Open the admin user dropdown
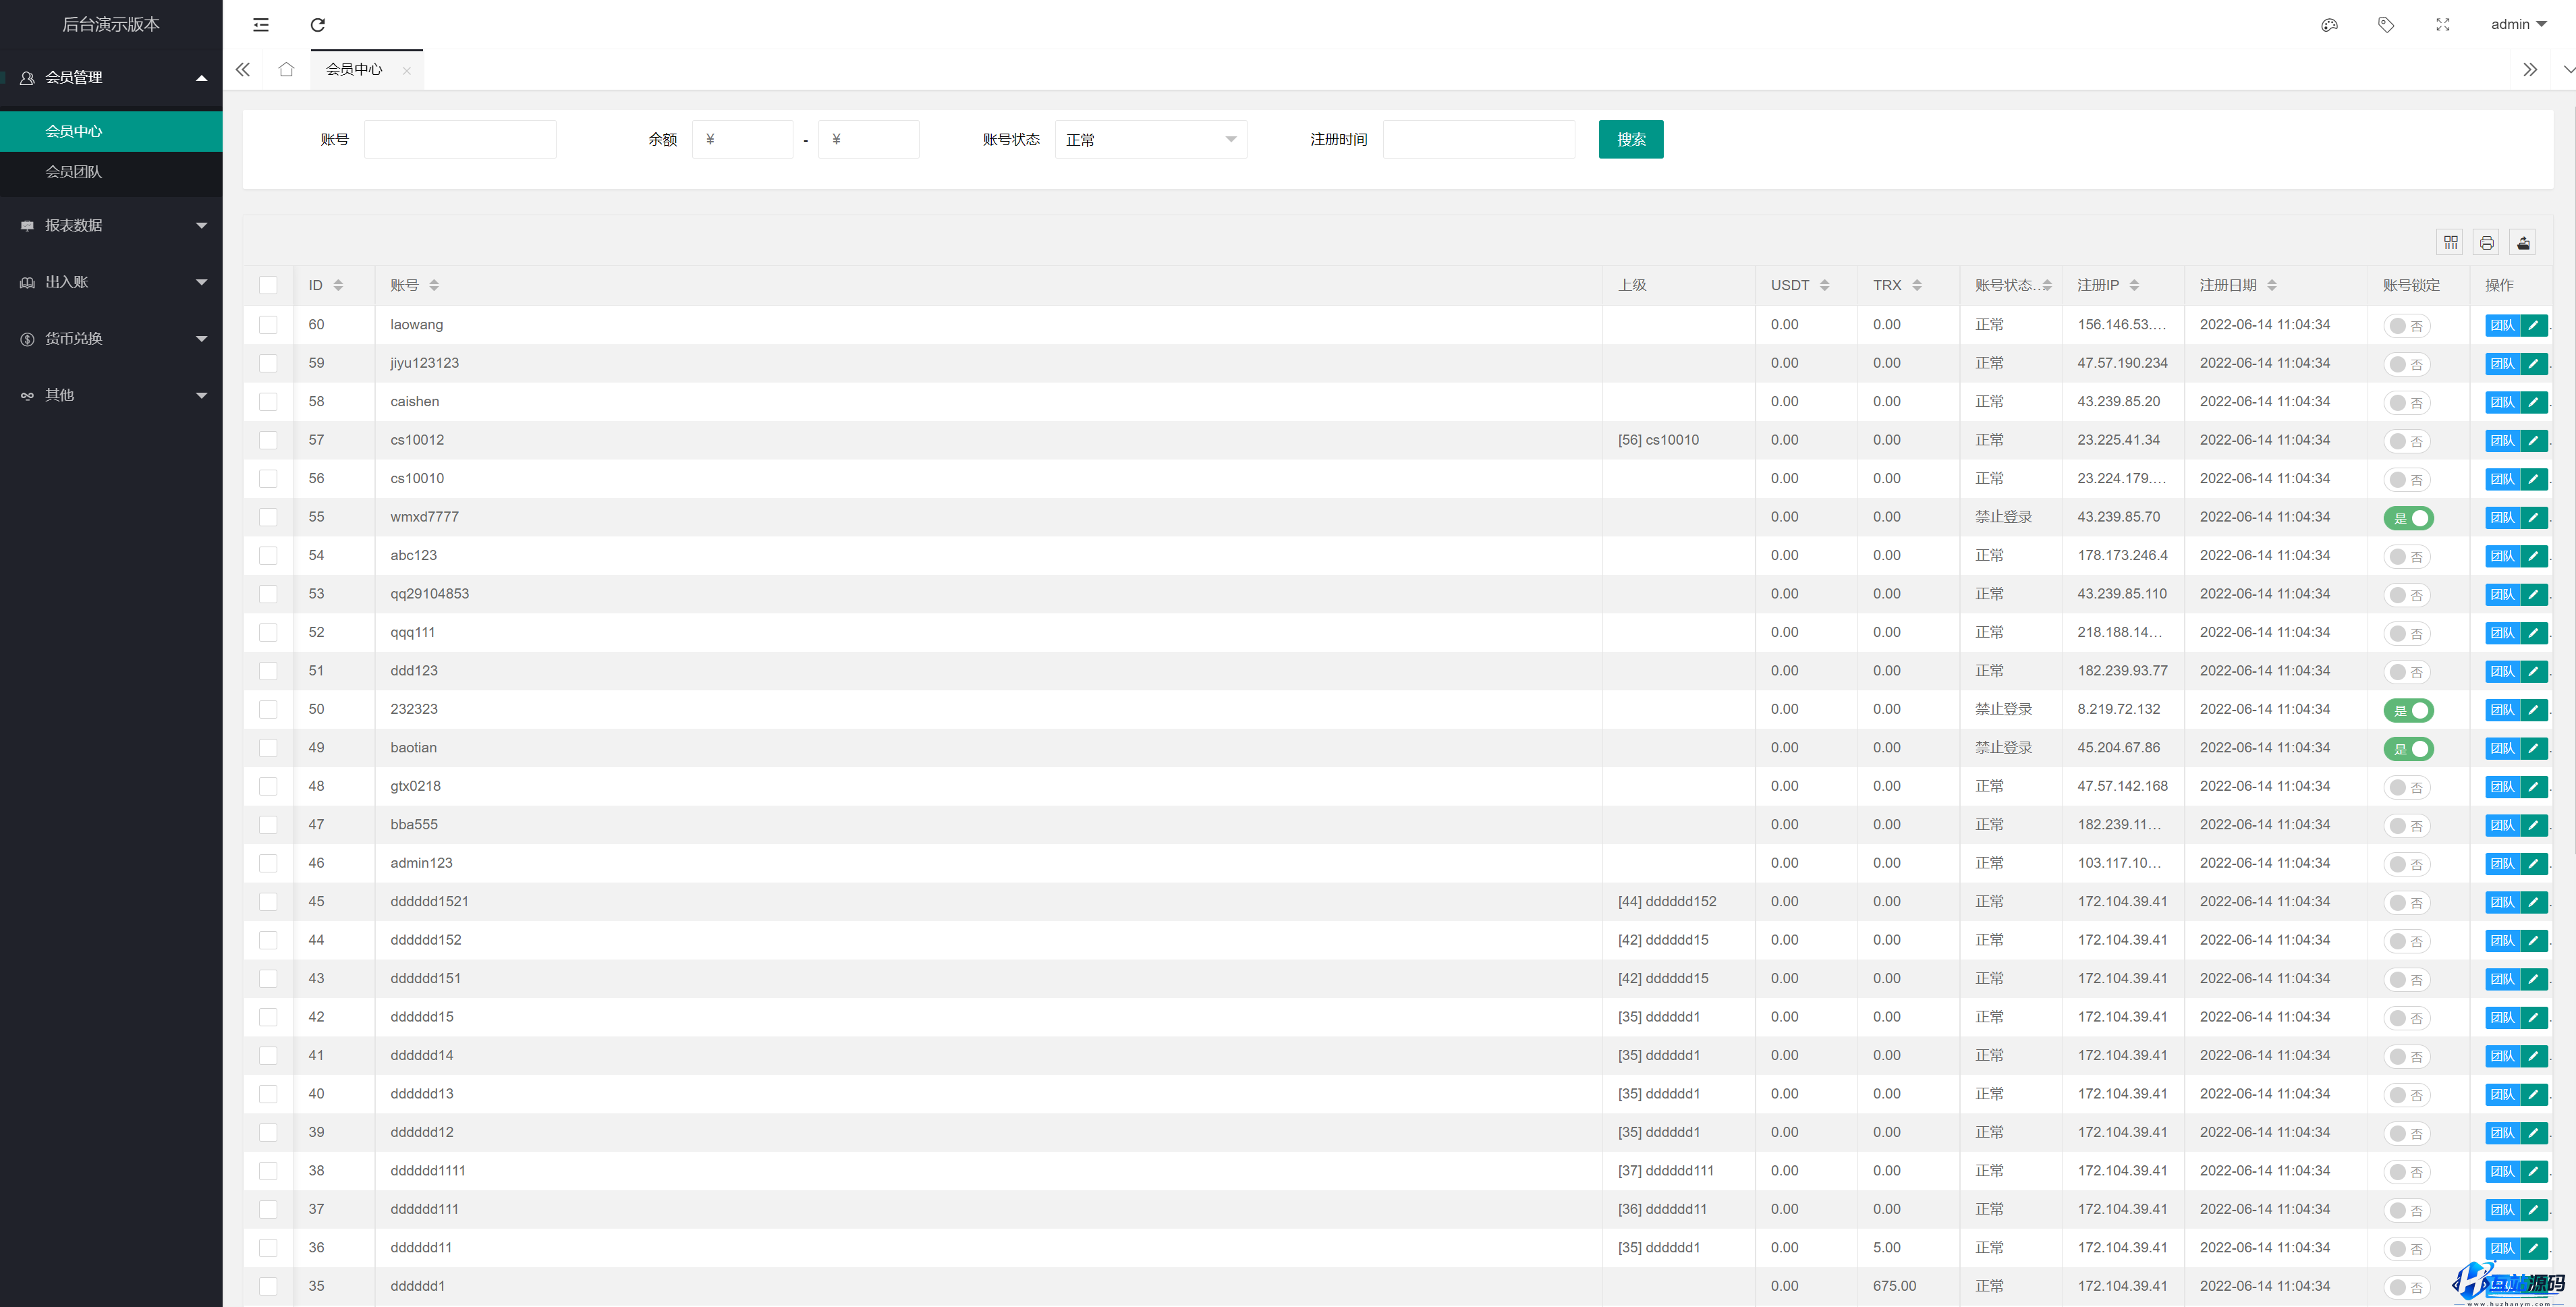The width and height of the screenshot is (2576, 1307). [x=2518, y=24]
